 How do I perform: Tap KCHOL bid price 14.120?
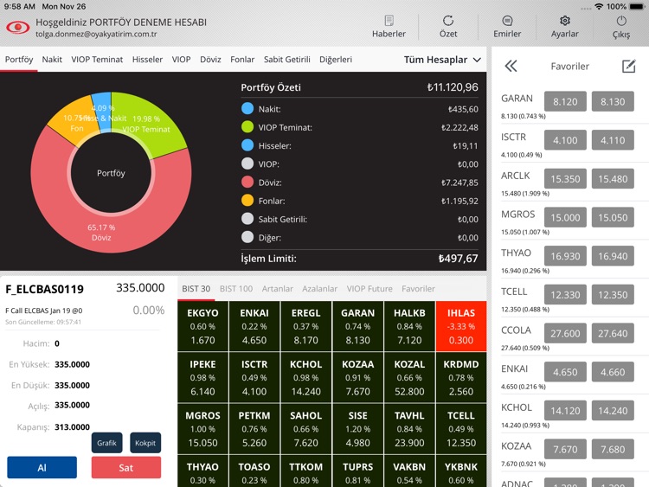click(x=565, y=411)
